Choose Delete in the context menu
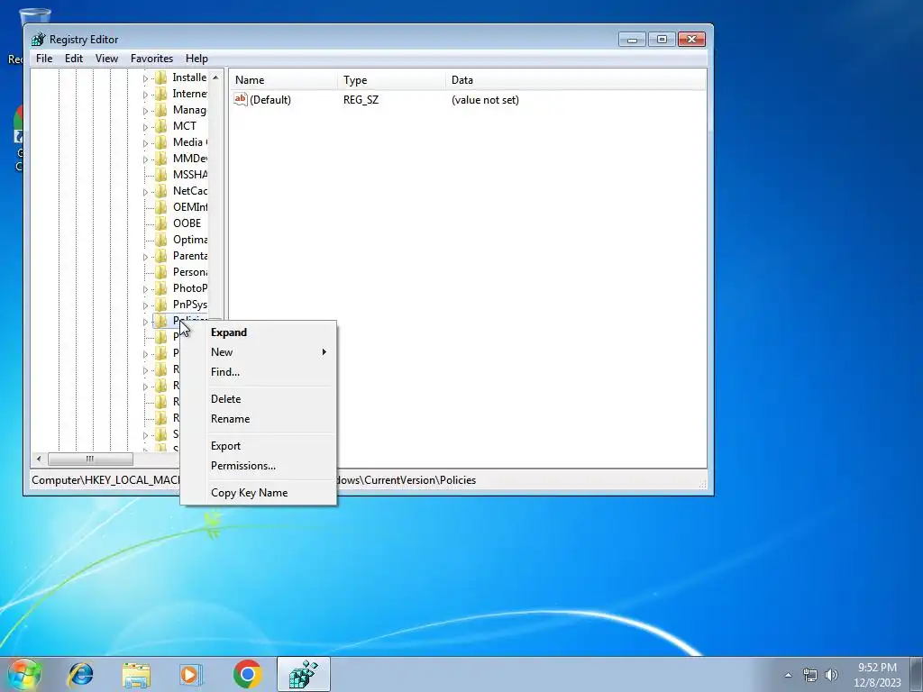This screenshot has width=923, height=692. [259, 399]
